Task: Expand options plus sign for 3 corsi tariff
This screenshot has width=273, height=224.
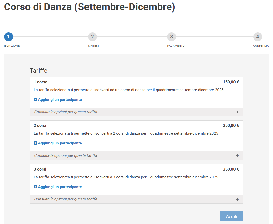Action: click(x=237, y=199)
